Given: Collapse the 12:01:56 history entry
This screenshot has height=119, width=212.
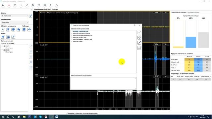Looking at the screenshot, I should pos(2,46).
